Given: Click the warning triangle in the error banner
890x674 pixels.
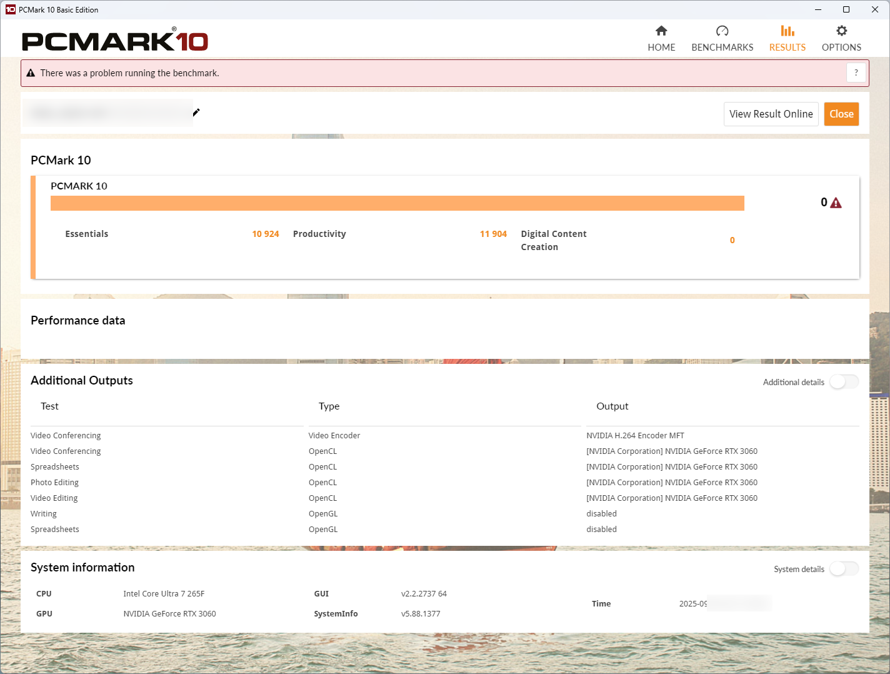Looking at the screenshot, I should click(x=31, y=73).
